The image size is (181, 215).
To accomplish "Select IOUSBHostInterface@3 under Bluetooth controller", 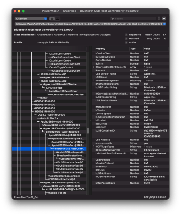I will 49,172.
